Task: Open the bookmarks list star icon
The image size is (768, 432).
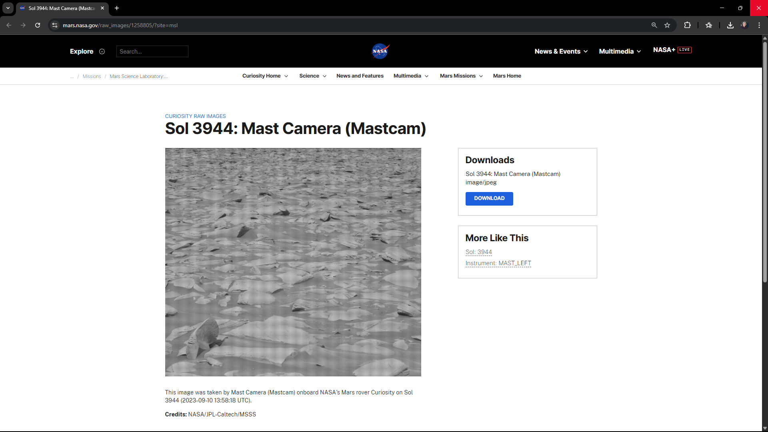Action: [709, 25]
